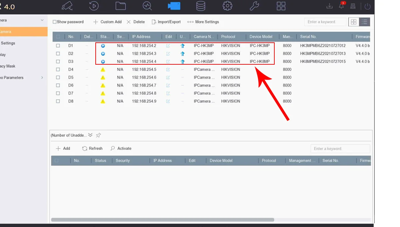The height and width of the screenshot is (227, 400).
Task: Play live view for camera D1
Action: (103, 46)
